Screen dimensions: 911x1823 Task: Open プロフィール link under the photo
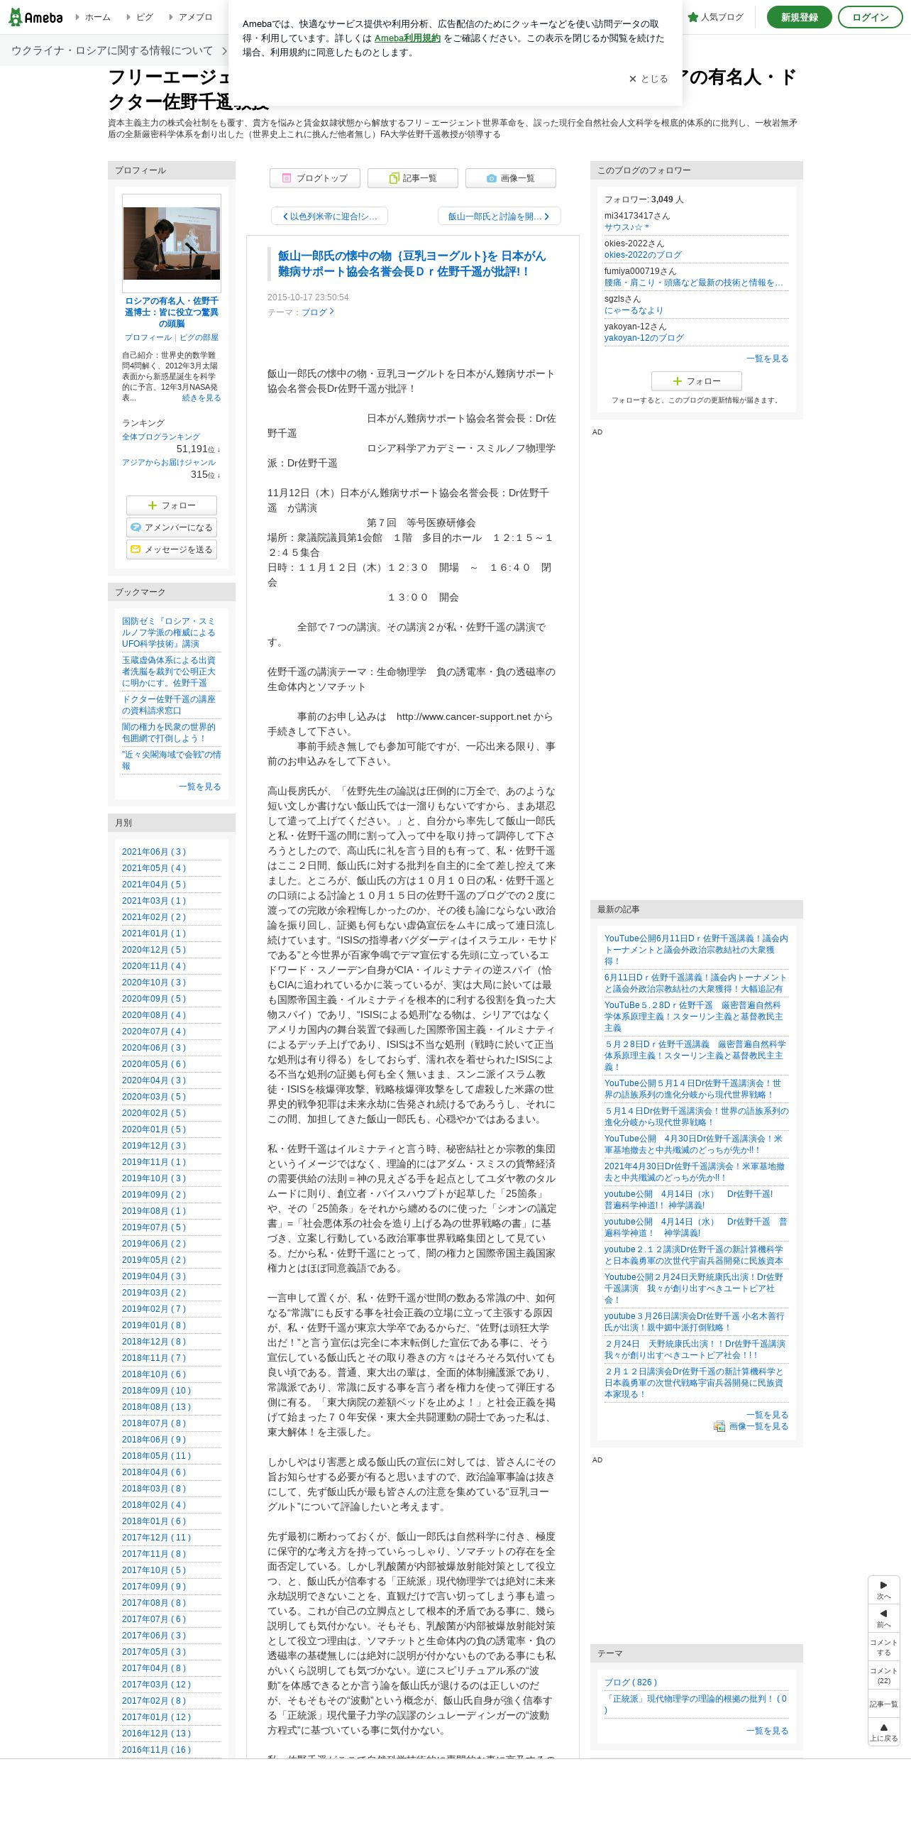point(148,338)
